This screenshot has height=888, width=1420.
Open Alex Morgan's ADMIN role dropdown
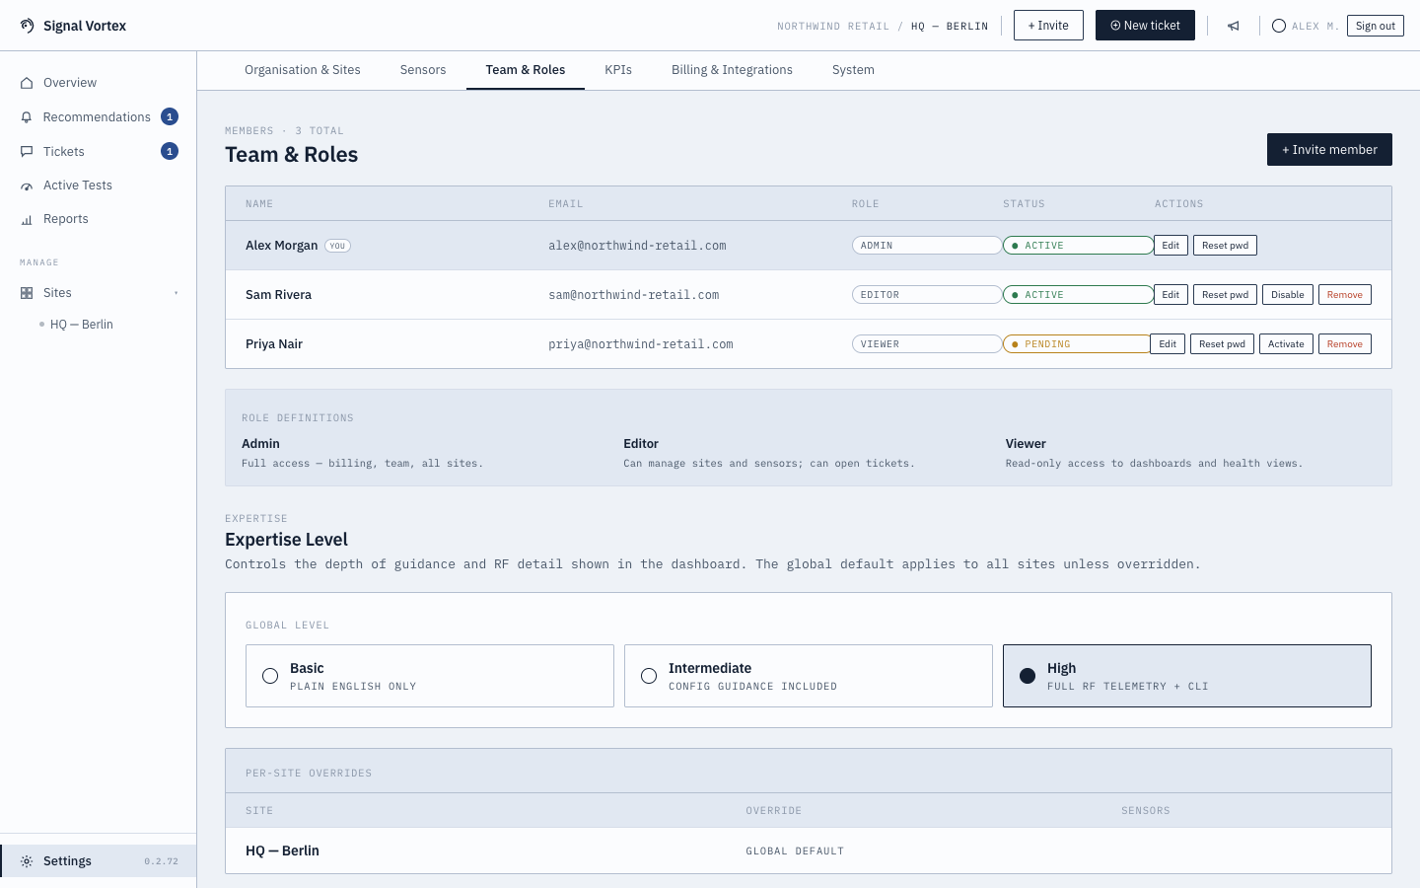point(927,246)
